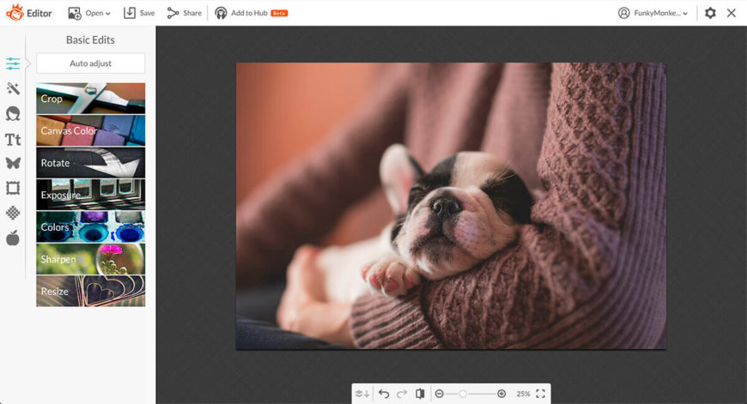Image resolution: width=747 pixels, height=404 pixels.
Task: Open the Effects magic wand tab
Action: click(13, 88)
